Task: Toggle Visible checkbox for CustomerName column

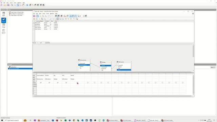Action: (41, 83)
